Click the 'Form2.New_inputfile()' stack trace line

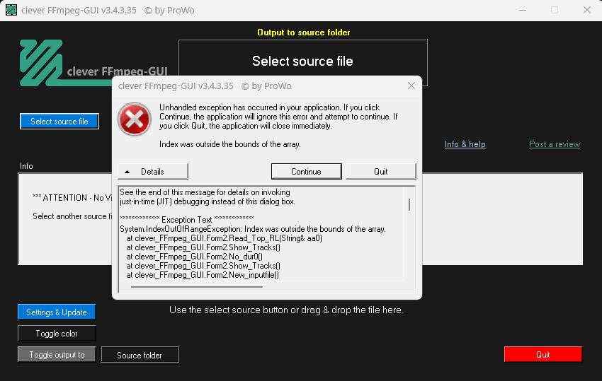[203, 275]
